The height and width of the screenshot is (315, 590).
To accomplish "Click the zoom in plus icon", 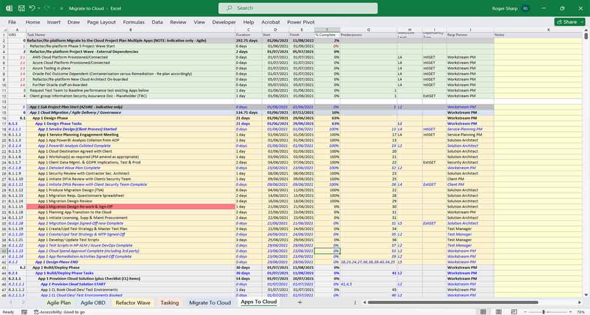I will point(571,311).
